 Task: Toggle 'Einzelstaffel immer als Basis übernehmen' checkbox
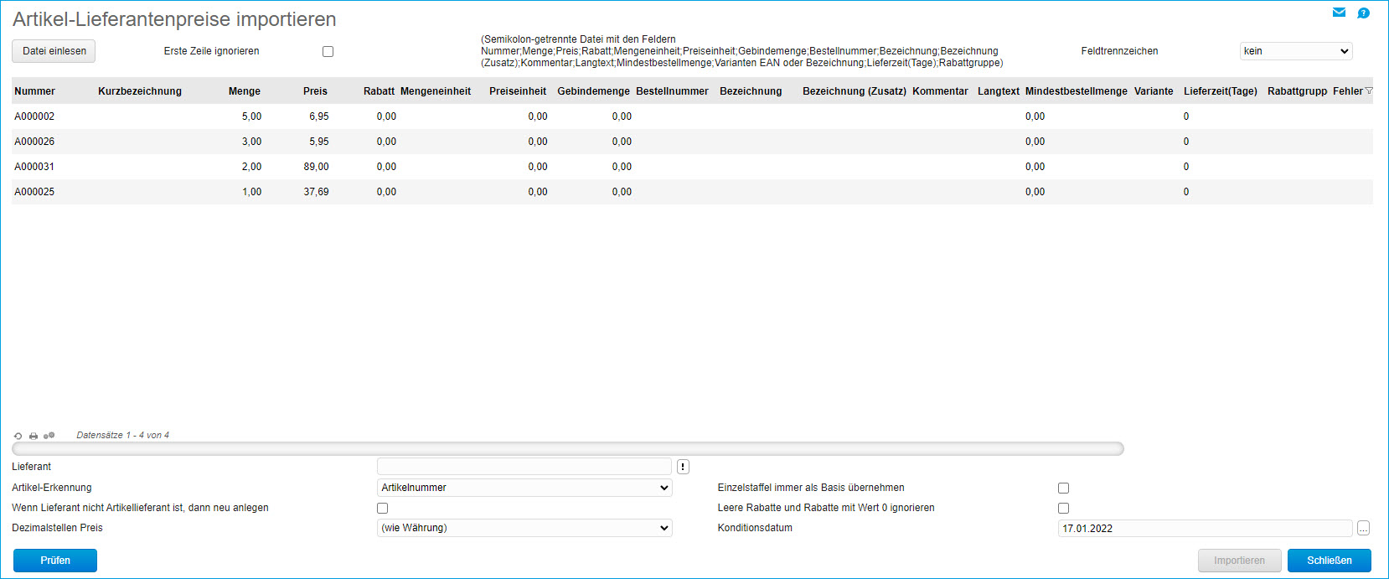click(1063, 488)
